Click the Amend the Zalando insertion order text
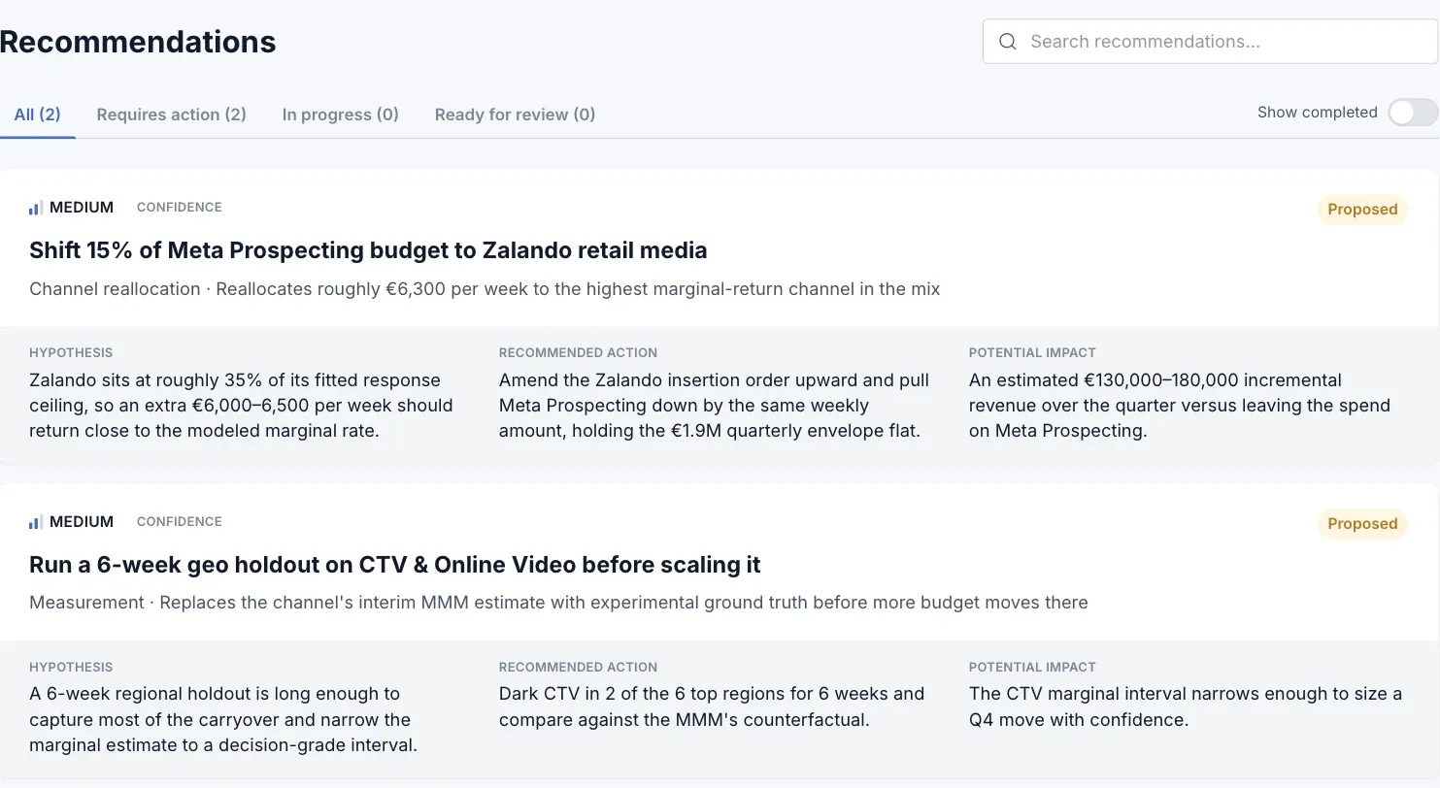This screenshot has width=1440, height=788. coord(714,406)
